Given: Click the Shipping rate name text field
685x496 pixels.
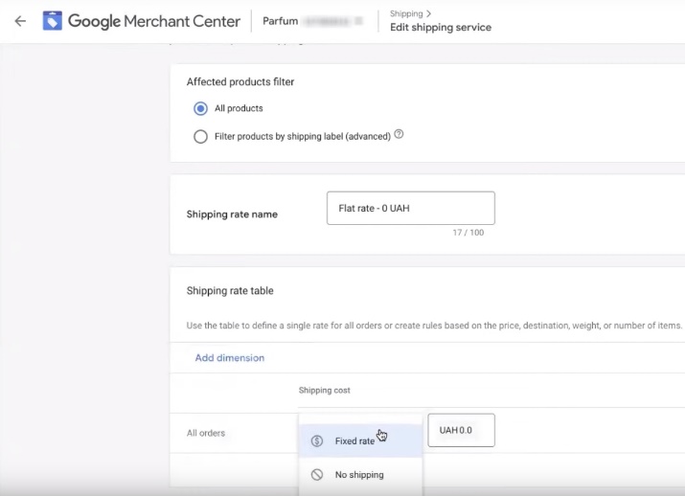Looking at the screenshot, I should coord(410,208).
